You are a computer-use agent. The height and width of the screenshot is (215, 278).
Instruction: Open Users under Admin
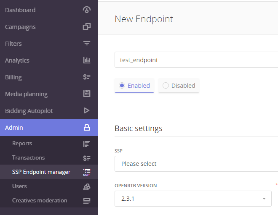pyautogui.click(x=49, y=186)
